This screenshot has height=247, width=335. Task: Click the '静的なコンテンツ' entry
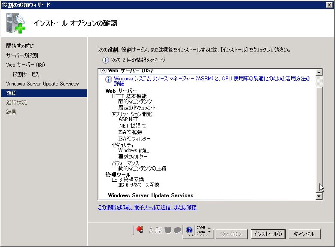tap(135, 101)
